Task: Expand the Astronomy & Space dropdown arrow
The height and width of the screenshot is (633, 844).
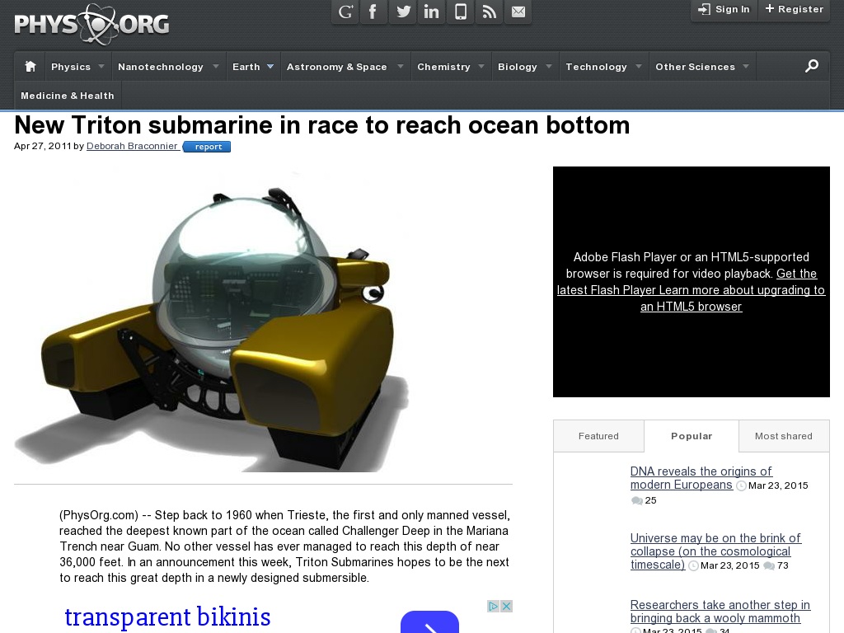Action: (401, 66)
